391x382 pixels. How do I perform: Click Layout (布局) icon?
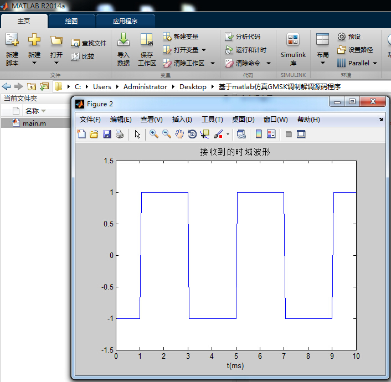pos(322,40)
